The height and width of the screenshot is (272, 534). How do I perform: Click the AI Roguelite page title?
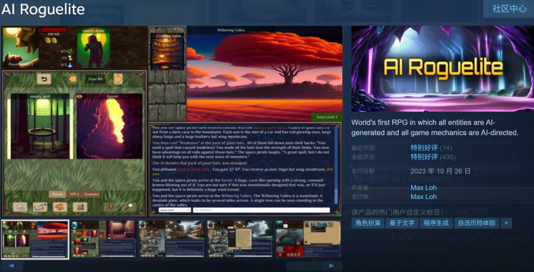click(x=43, y=9)
